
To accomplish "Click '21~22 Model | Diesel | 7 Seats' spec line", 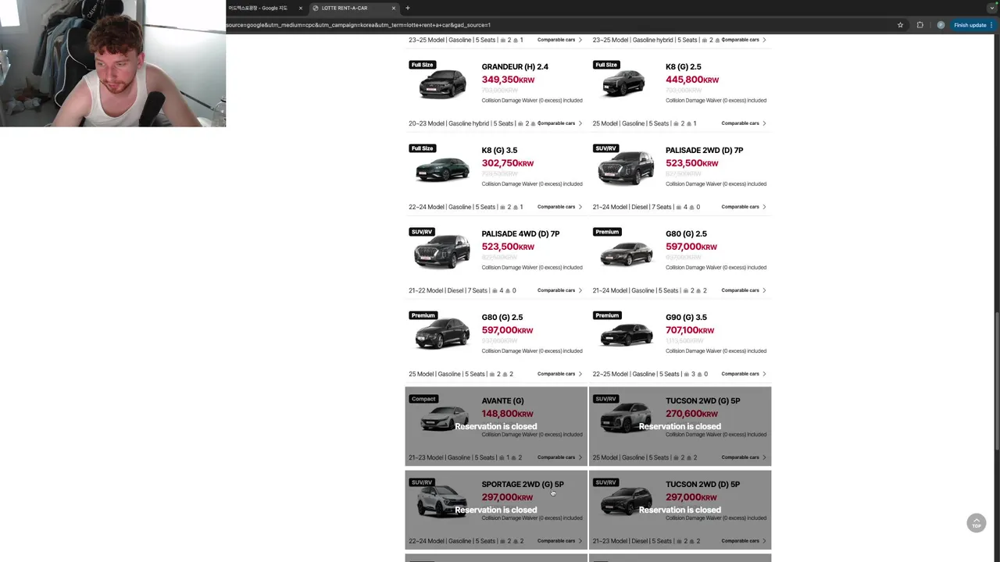I will click(x=462, y=290).
